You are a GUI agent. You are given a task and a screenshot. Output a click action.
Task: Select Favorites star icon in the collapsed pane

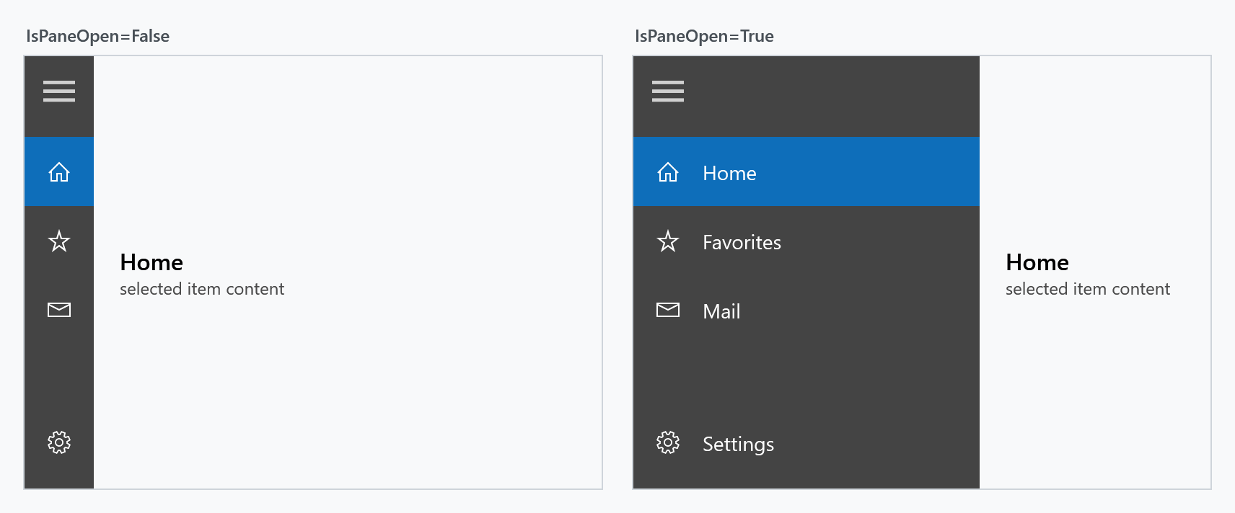[59, 241]
